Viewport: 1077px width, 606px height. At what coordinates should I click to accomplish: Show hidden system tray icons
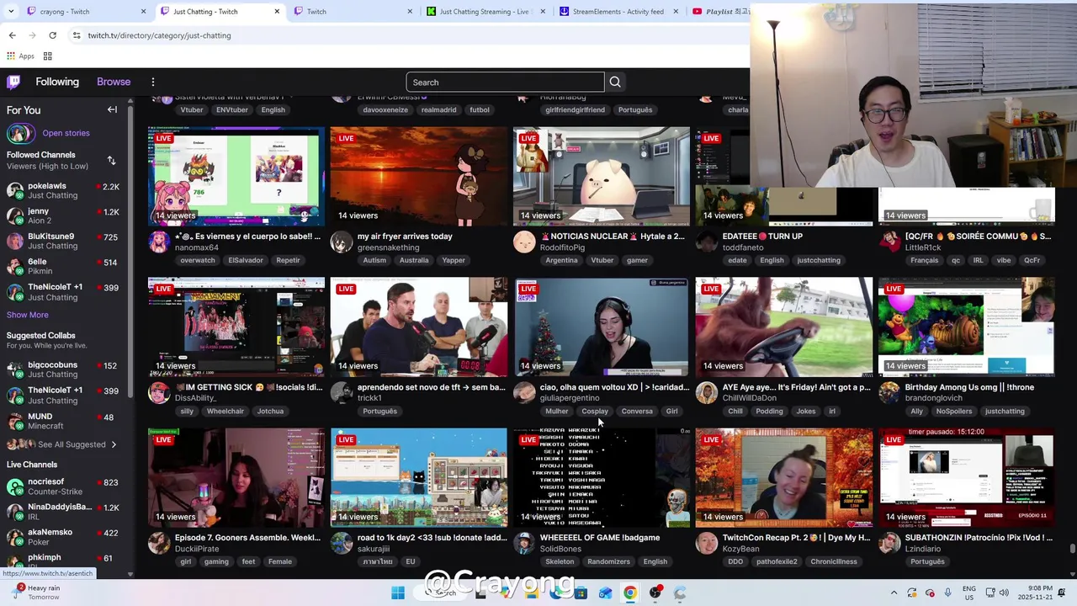tap(894, 593)
